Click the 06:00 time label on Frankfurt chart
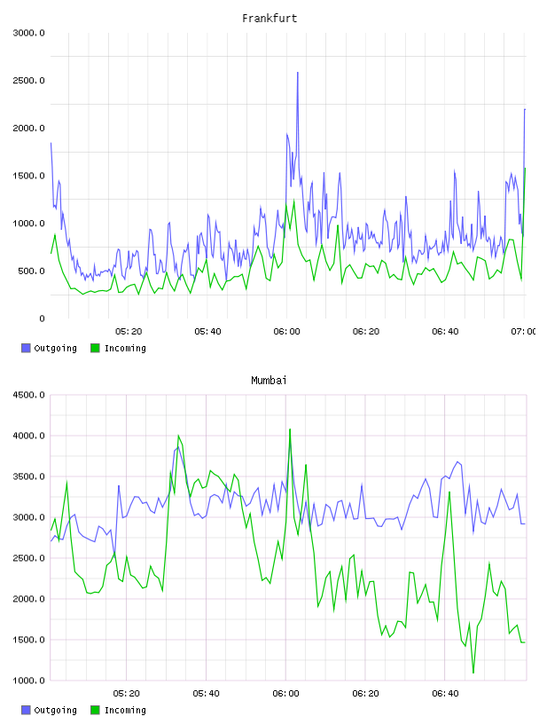539x724 pixels. point(286,332)
